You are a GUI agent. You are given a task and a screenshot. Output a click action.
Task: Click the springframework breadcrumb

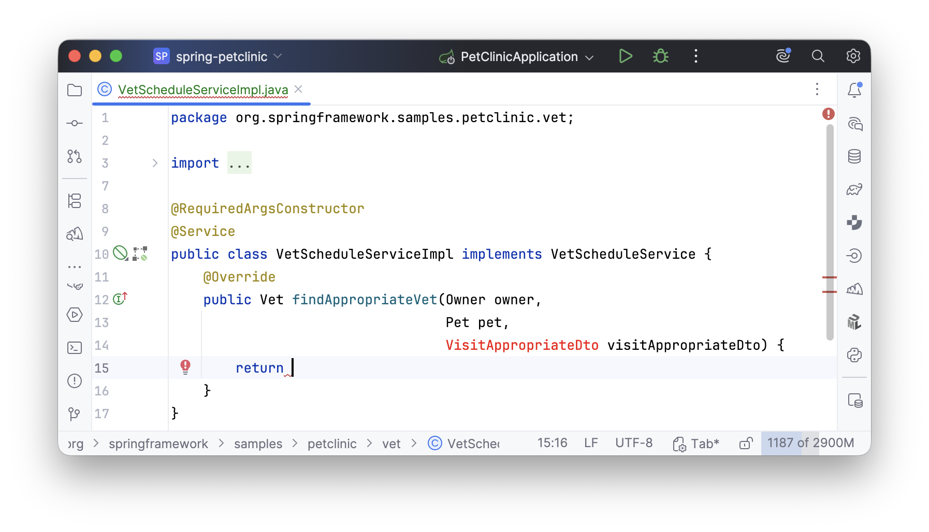[x=158, y=444]
